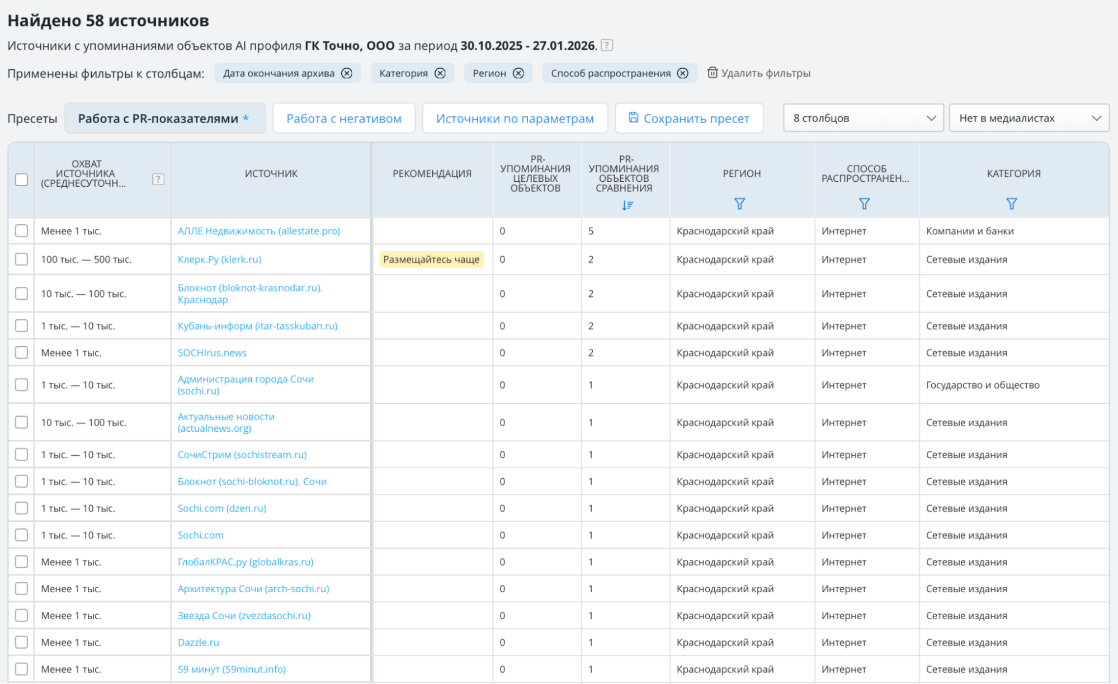Image resolution: width=1118 pixels, height=684 pixels.
Task: Switch to 'Работа с негативом' preset
Action: [x=343, y=119]
